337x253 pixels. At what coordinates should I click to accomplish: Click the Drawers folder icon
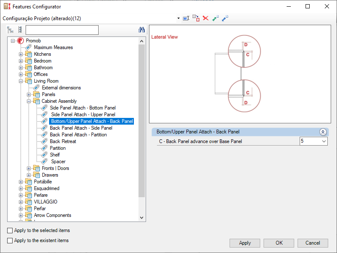[37, 175]
